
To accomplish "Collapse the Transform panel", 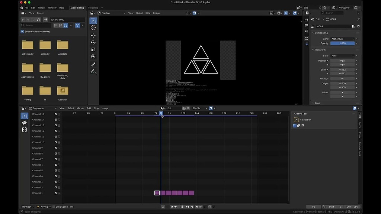I will pos(320,50).
